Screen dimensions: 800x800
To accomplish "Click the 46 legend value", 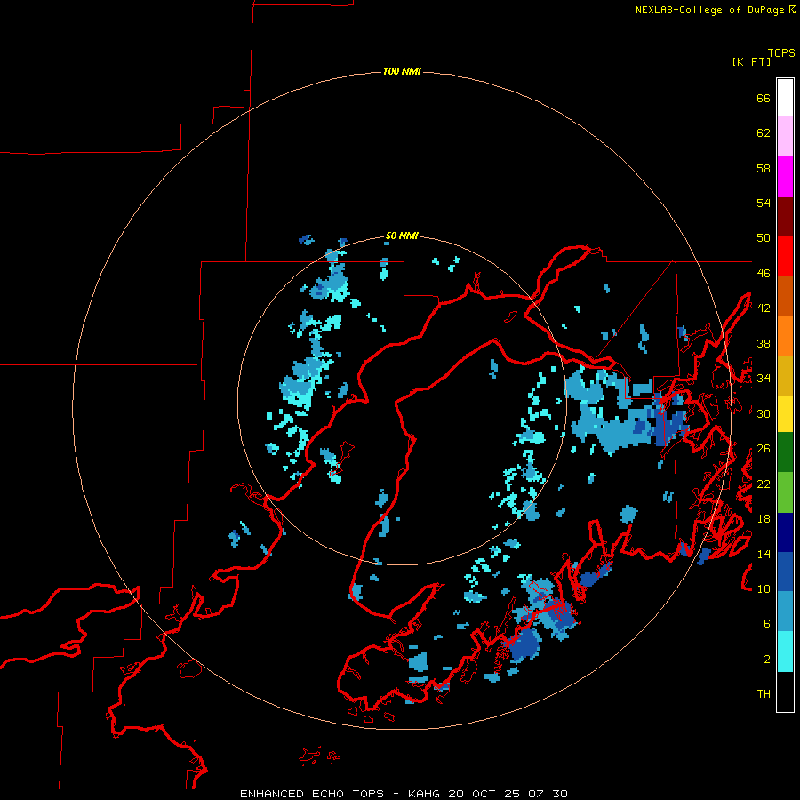I will [764, 274].
